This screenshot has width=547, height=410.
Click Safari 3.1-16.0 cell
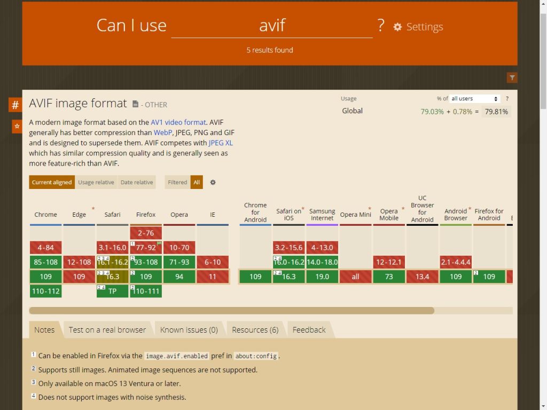coord(112,248)
